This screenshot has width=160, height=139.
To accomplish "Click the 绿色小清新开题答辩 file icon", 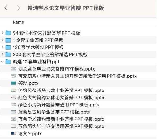I will point(13,105).
